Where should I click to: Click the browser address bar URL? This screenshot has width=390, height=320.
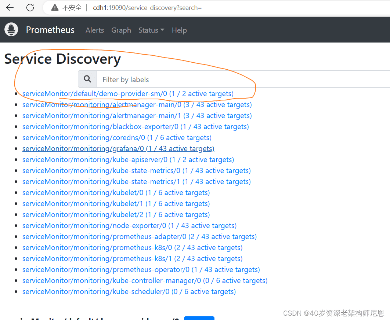tap(147, 8)
